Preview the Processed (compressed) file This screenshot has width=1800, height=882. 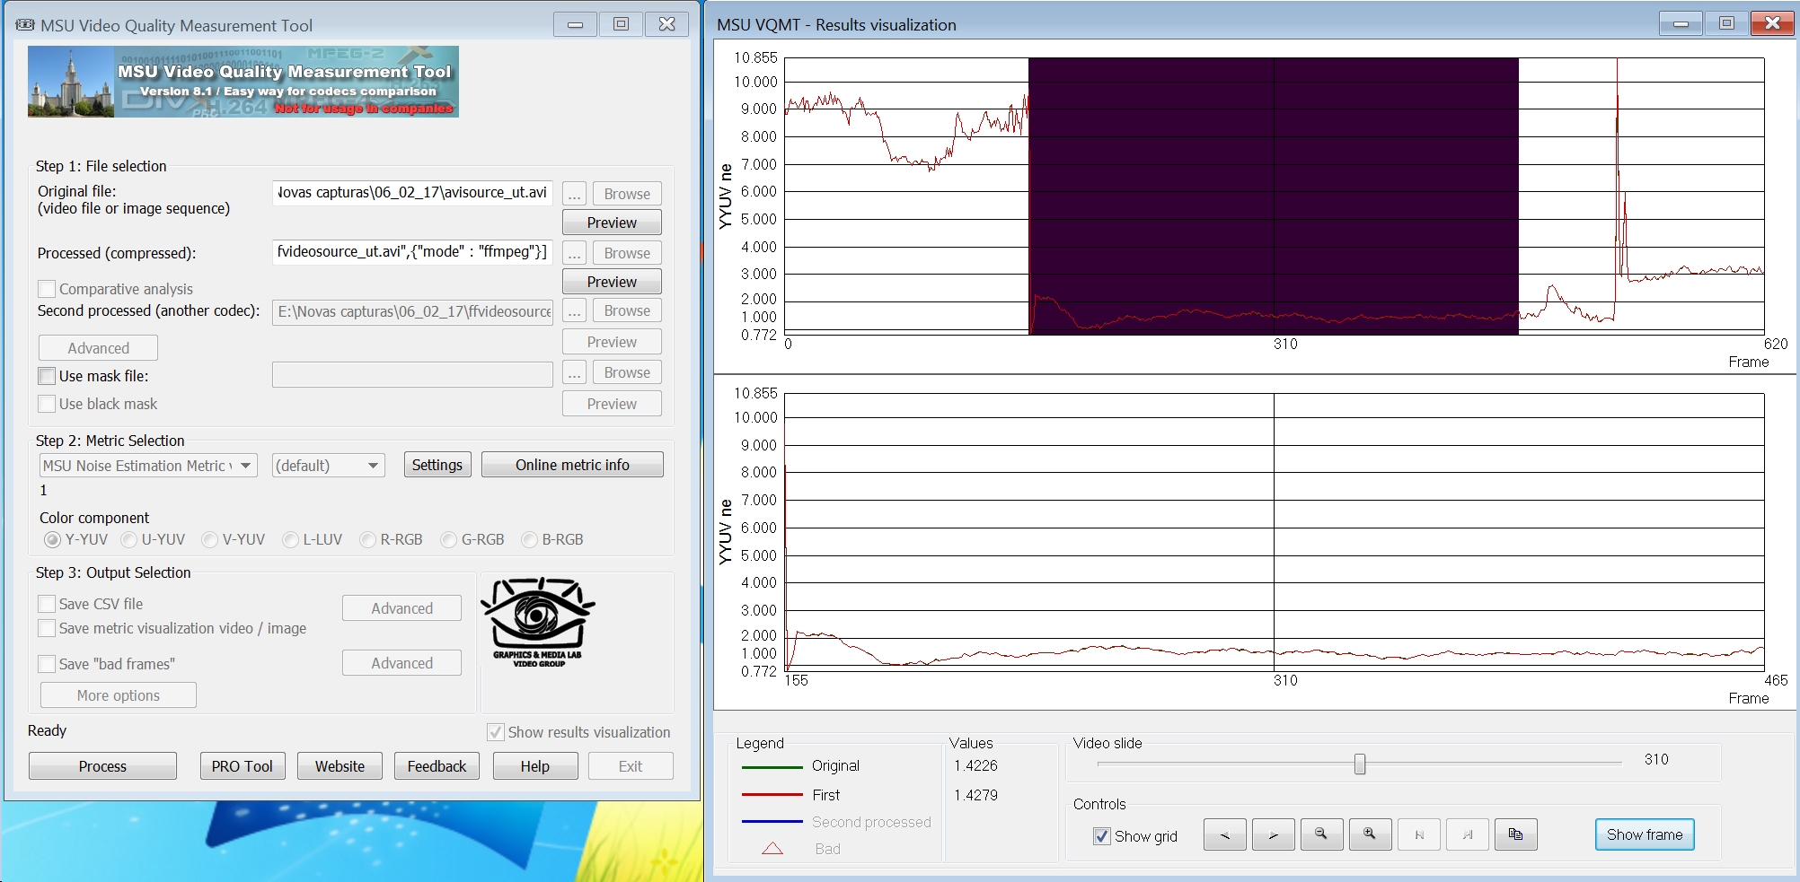click(612, 282)
